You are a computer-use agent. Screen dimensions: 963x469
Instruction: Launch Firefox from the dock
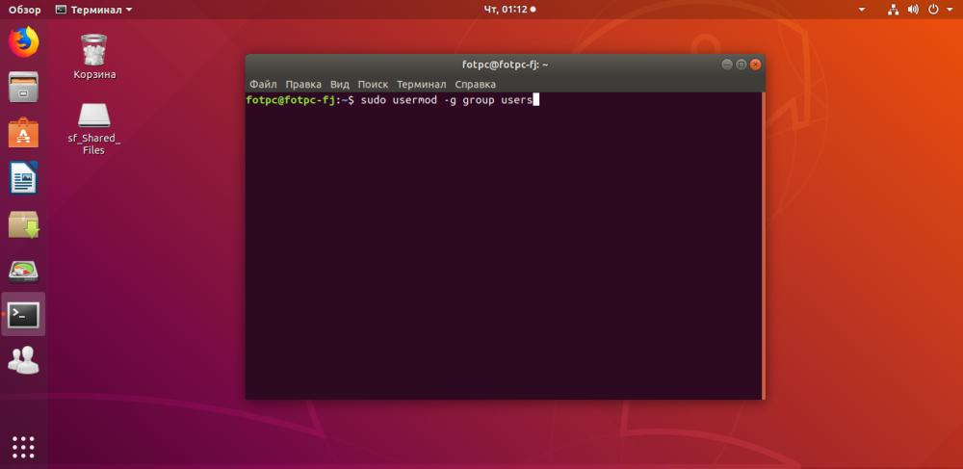tap(23, 41)
